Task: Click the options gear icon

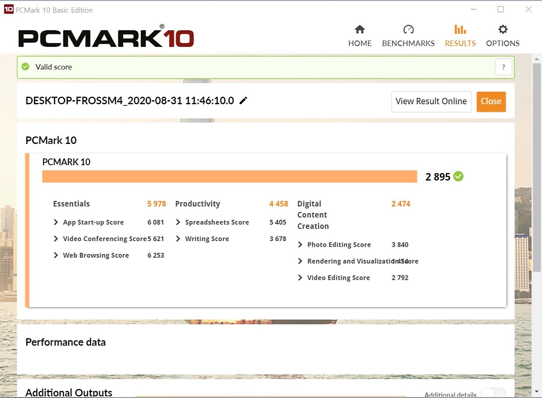Action: [x=503, y=30]
